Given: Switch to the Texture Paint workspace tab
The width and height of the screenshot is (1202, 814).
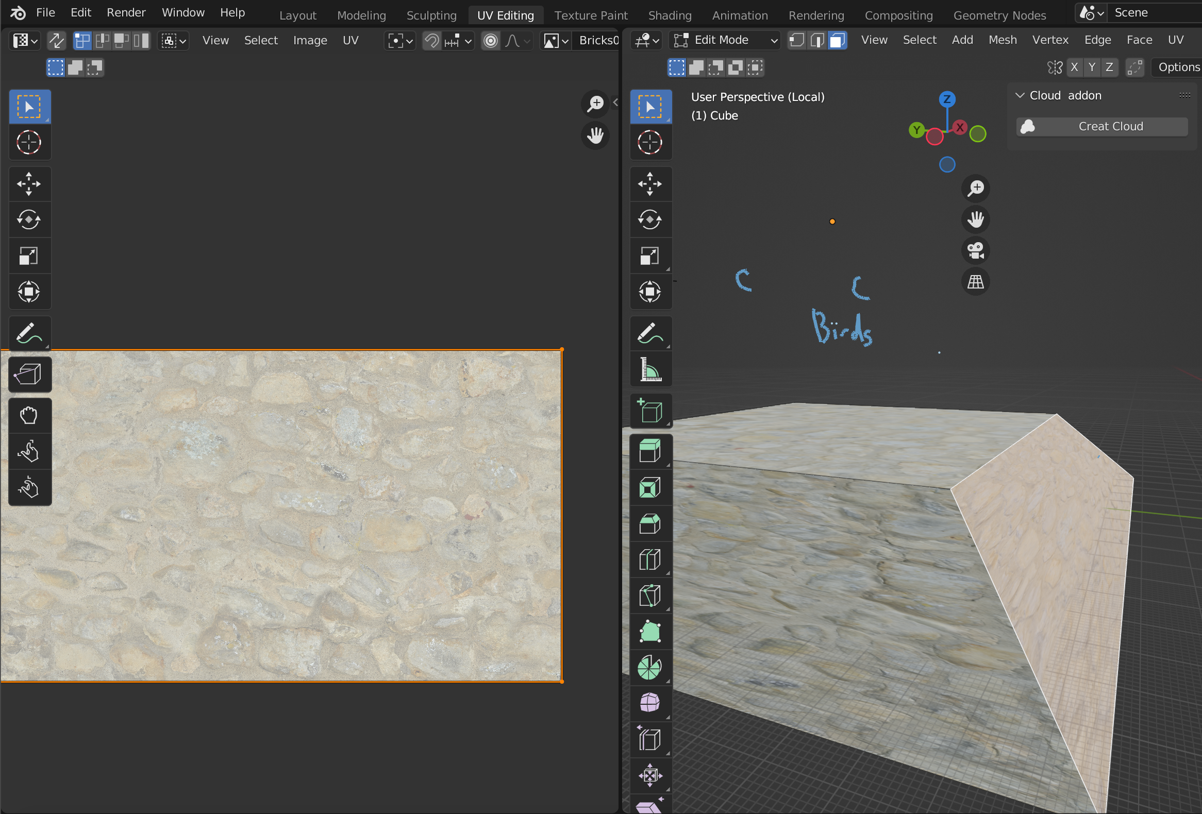Looking at the screenshot, I should [591, 15].
